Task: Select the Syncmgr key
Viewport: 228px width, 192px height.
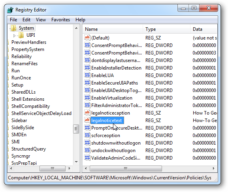Action: tap(21, 156)
